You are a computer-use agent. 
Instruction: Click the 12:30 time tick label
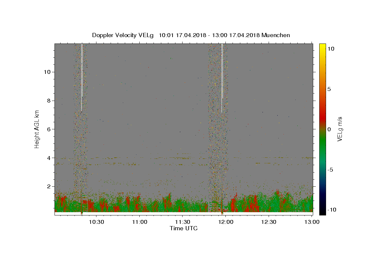[x=268, y=222]
